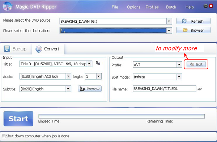Switch to the Convert tab
Image resolution: width=217 pixels, height=142 pixels.
click(x=48, y=49)
